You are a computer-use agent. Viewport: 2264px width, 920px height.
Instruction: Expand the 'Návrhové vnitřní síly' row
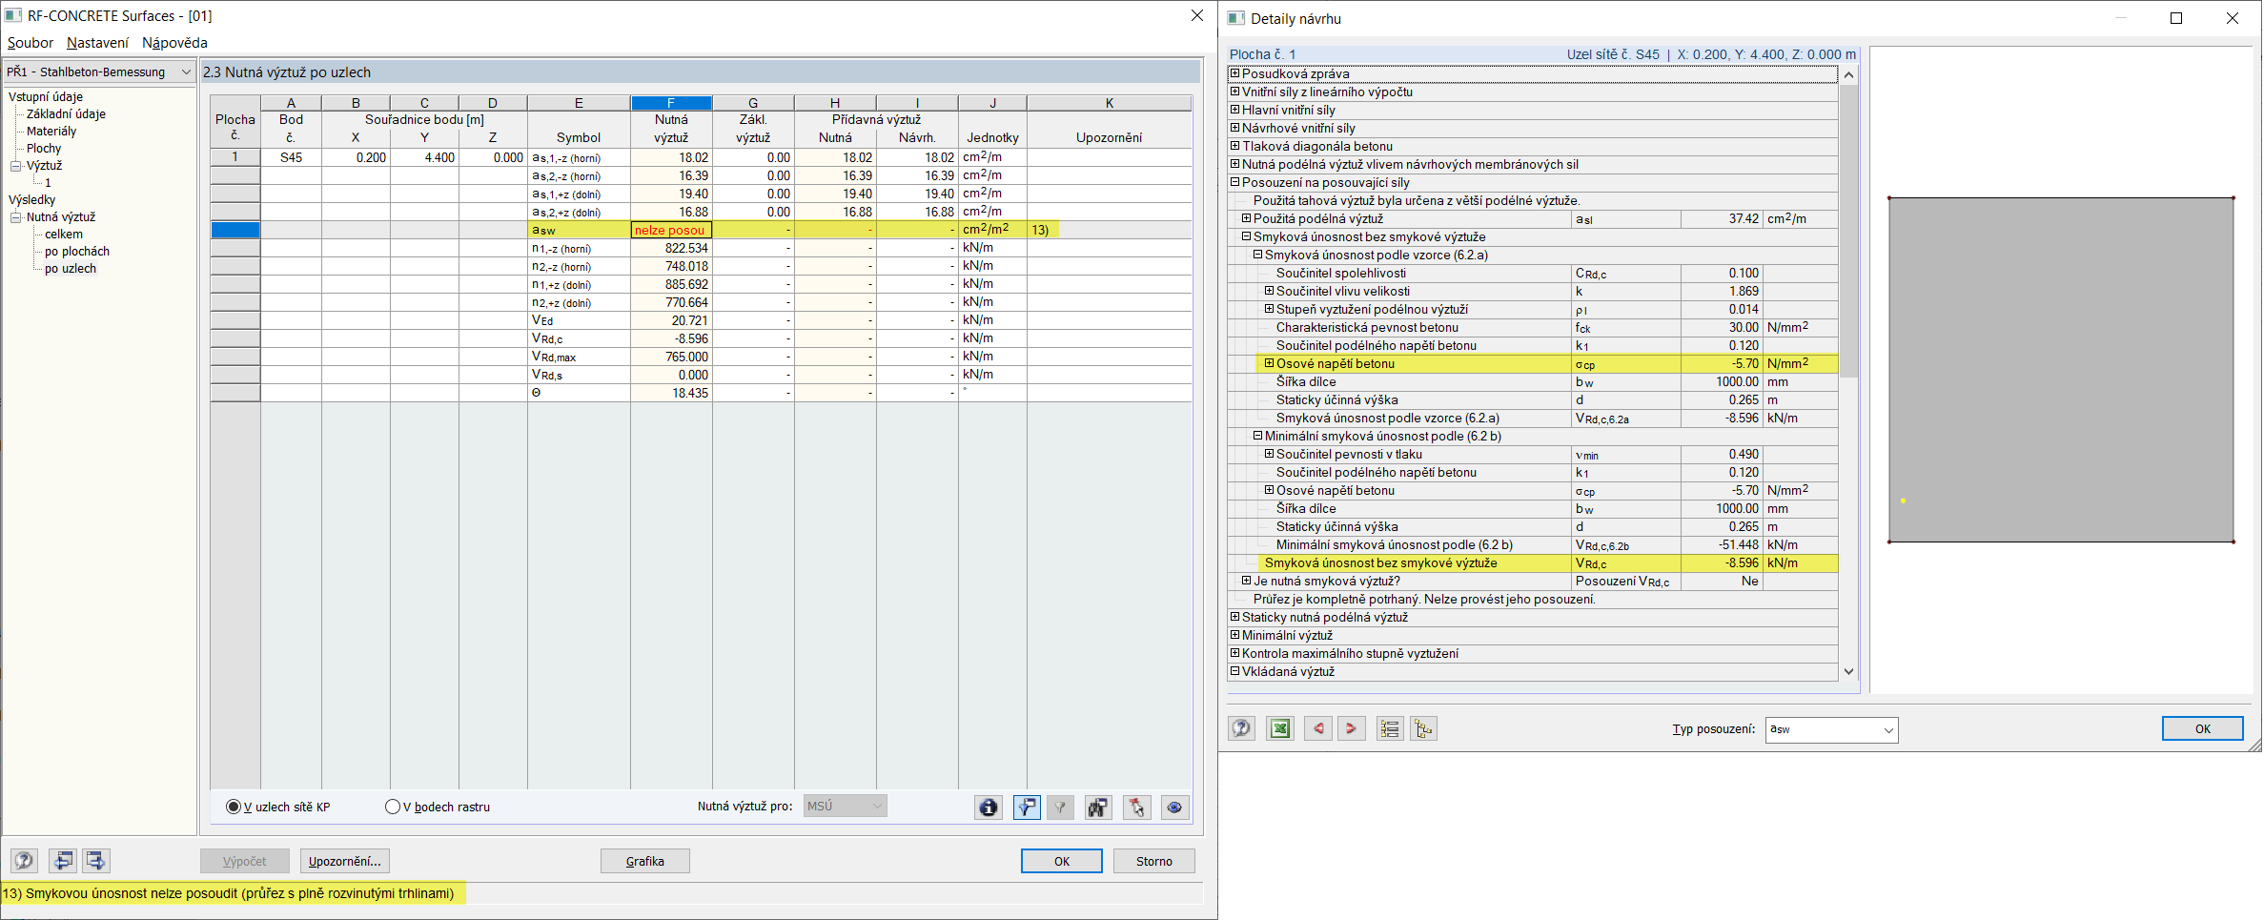[1234, 128]
